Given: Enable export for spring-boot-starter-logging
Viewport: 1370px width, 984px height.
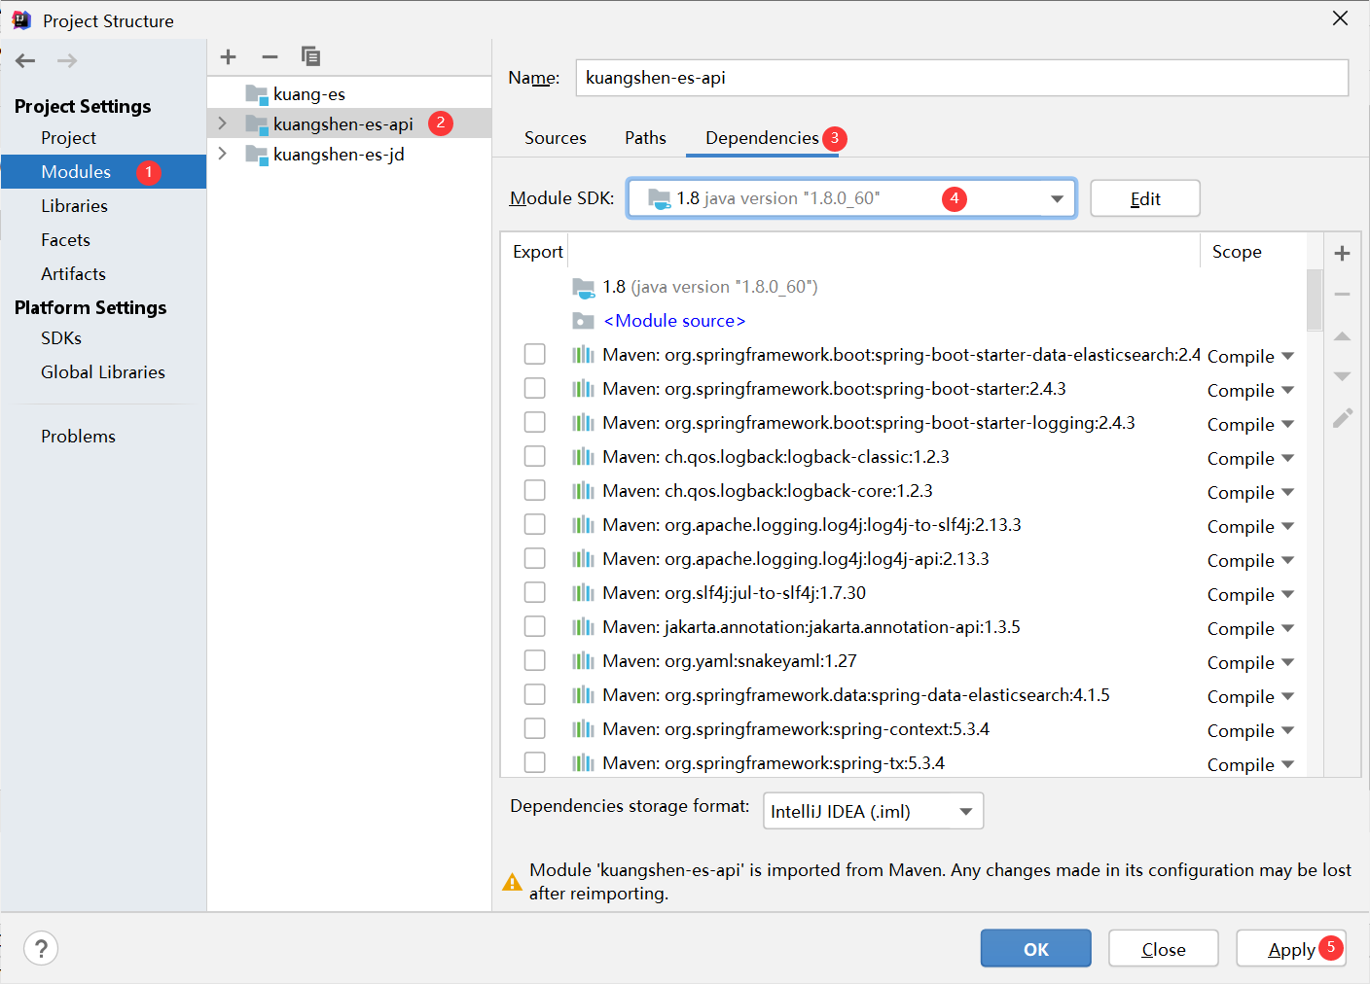Looking at the screenshot, I should point(534,422).
